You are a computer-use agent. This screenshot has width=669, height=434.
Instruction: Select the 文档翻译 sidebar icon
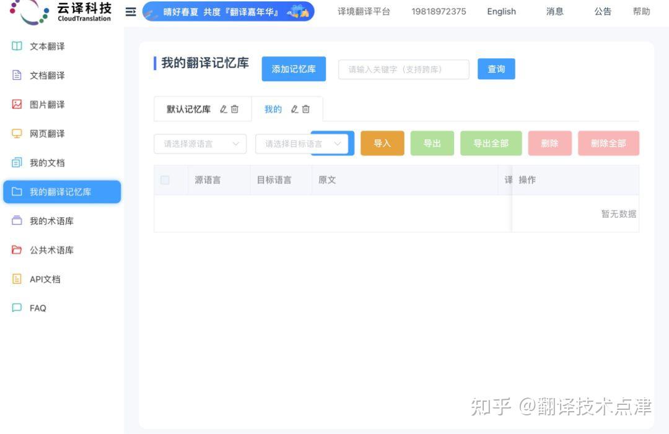(x=17, y=75)
